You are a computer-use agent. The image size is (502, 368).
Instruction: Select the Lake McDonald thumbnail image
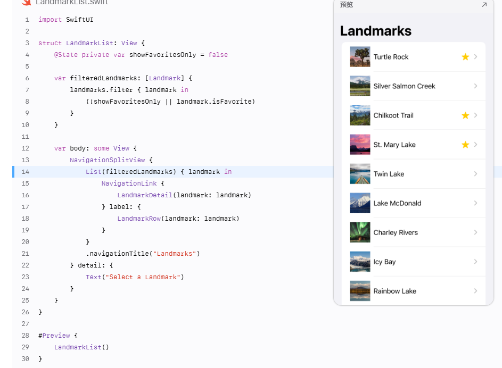point(360,203)
